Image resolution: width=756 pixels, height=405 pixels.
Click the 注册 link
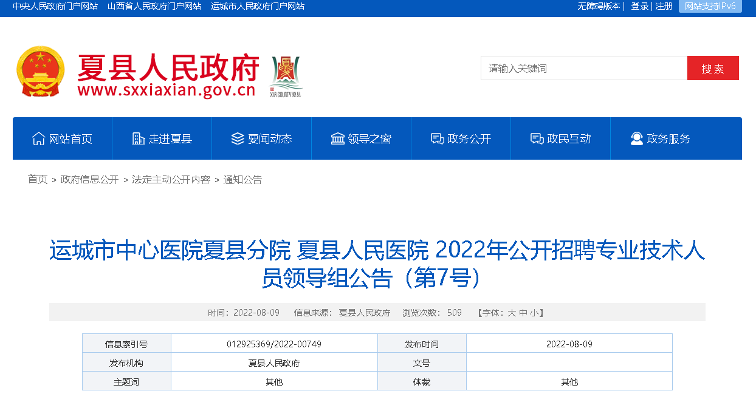click(664, 6)
